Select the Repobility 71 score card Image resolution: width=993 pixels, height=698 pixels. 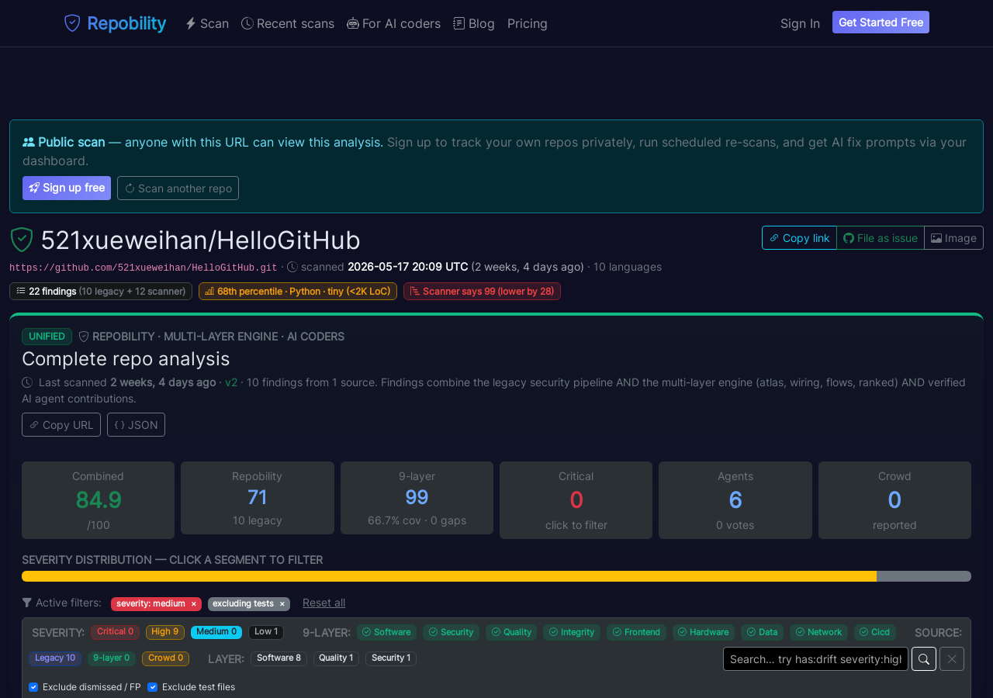point(258,498)
